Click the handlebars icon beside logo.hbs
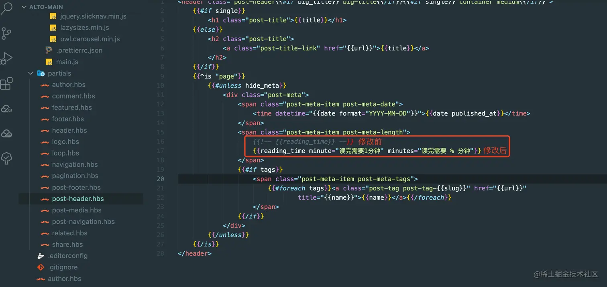Image resolution: width=607 pixels, height=287 pixels. coord(45,142)
